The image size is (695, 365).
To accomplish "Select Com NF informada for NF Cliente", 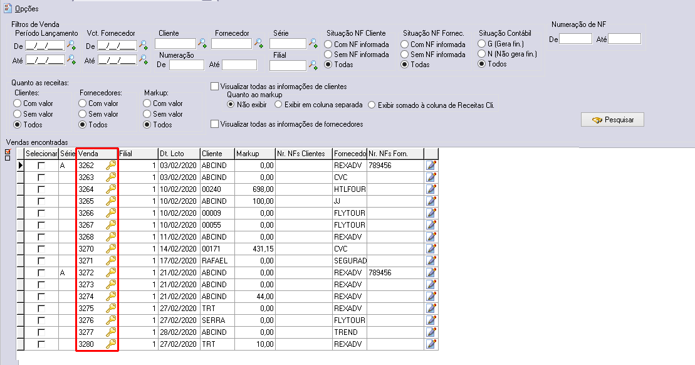I will 328,45.
